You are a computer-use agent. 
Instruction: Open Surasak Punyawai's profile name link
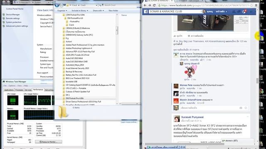click(x=192, y=117)
